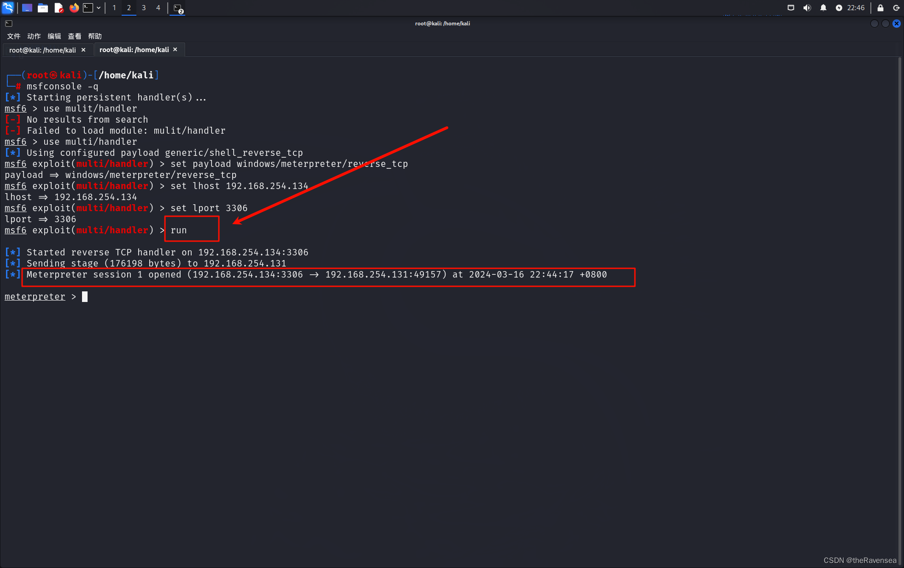Image resolution: width=904 pixels, height=568 pixels.
Task: Switch to workspace 2
Action: pos(129,8)
